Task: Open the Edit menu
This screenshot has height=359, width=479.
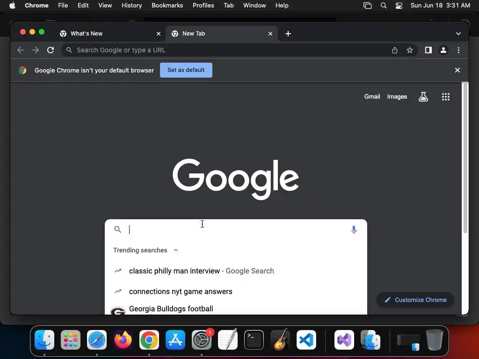Action: [x=83, y=6]
